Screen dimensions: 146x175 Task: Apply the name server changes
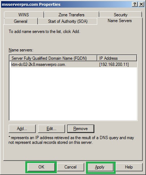point(100,167)
